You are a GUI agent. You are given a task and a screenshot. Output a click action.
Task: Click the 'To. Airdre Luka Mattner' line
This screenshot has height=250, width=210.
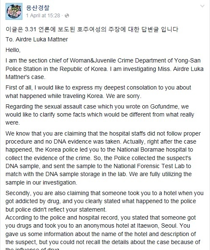coord(37,39)
